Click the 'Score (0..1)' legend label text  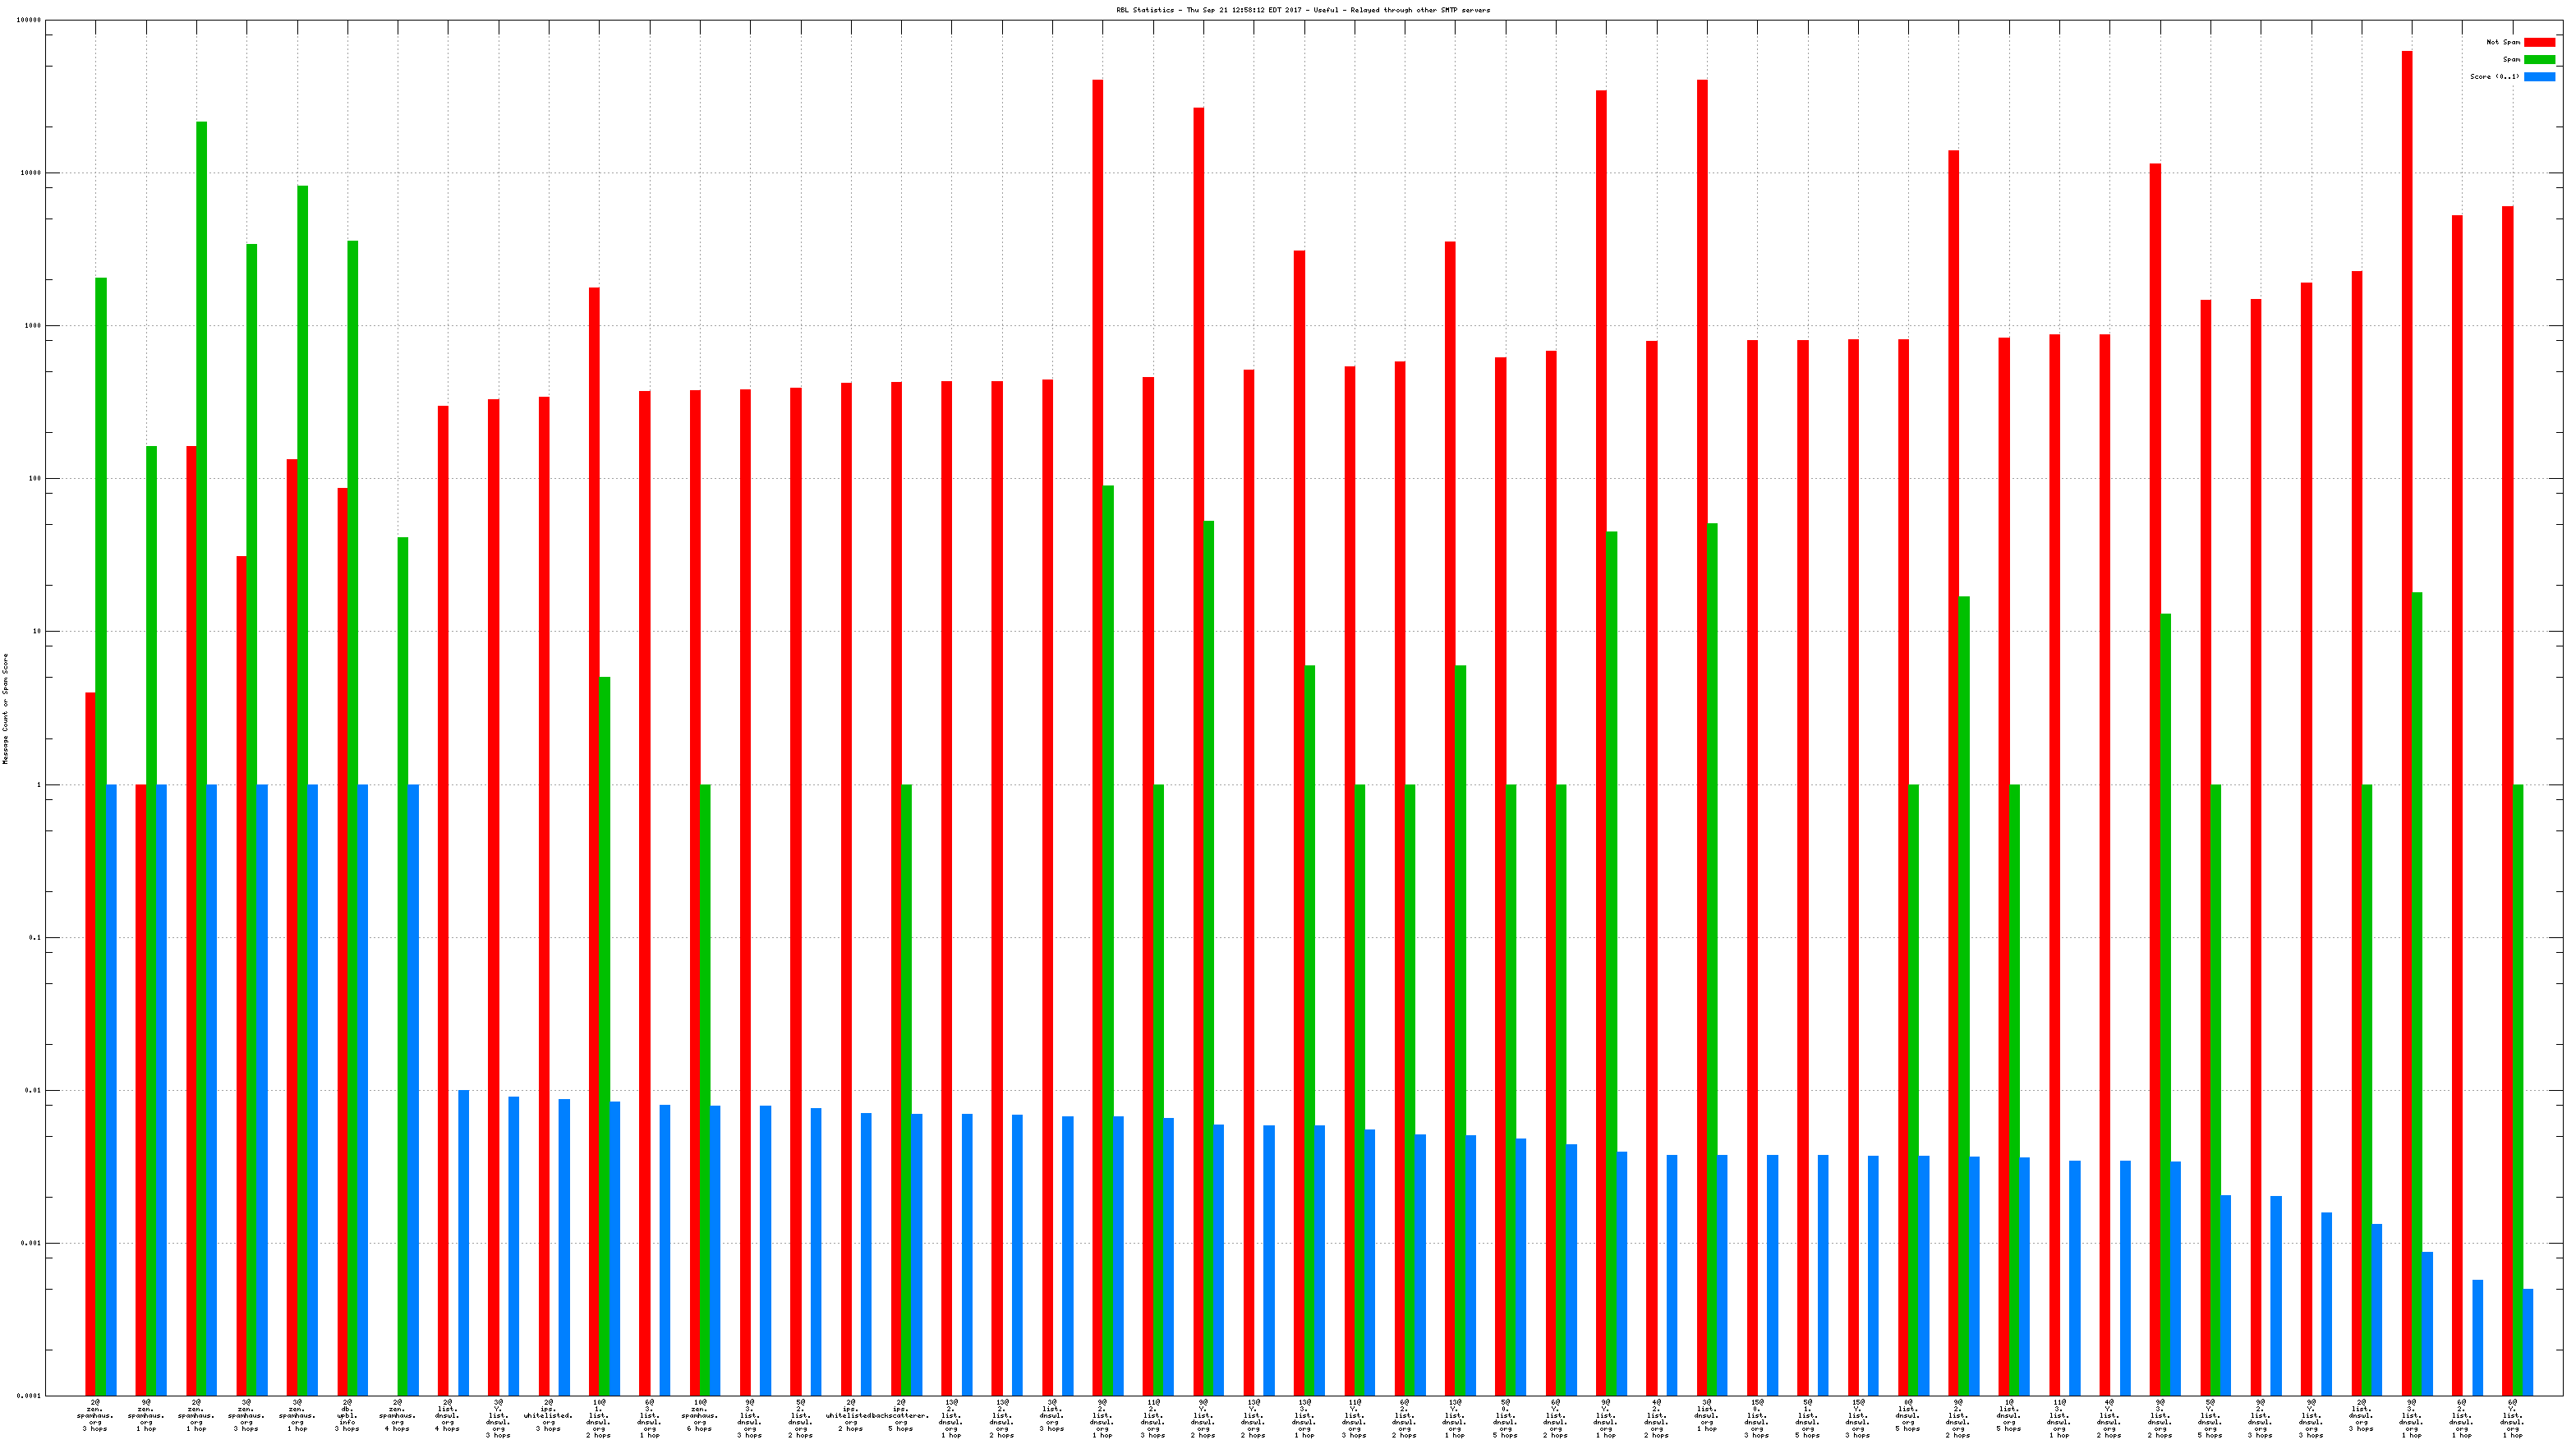pos(2494,76)
